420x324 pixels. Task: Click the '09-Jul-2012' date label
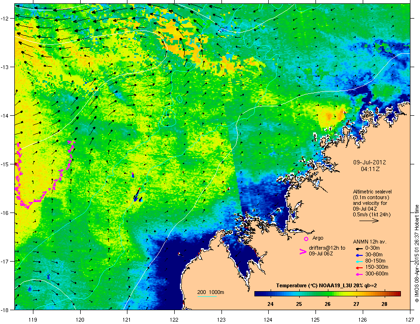369,162
